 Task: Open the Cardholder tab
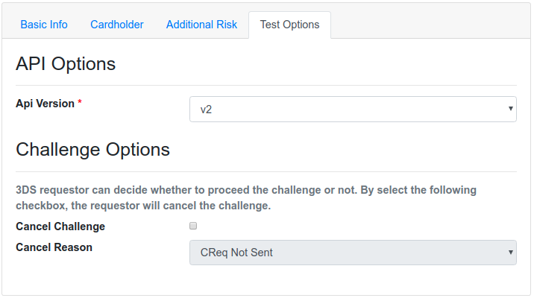point(117,25)
